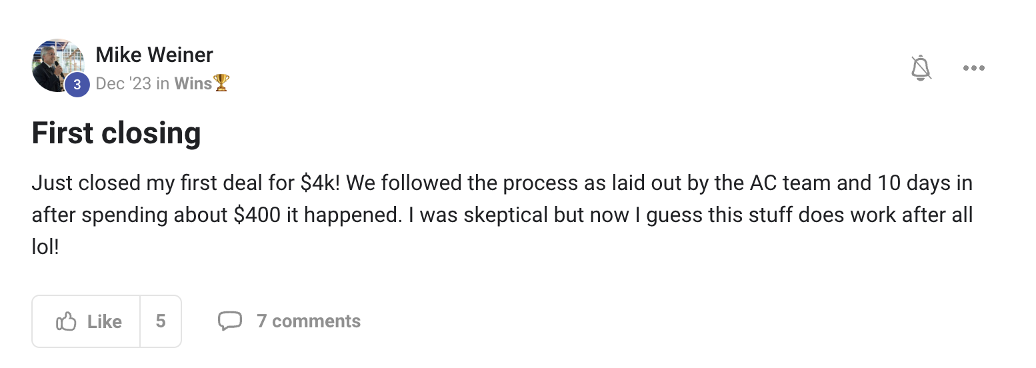
Task: Click the "lol!" line of the post
Action: coord(45,247)
